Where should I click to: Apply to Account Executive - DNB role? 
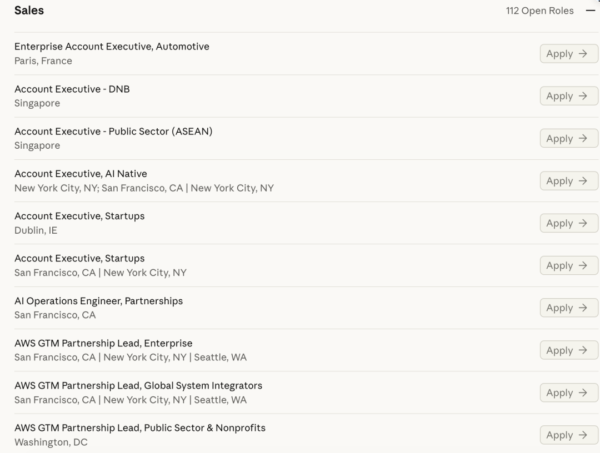(569, 96)
